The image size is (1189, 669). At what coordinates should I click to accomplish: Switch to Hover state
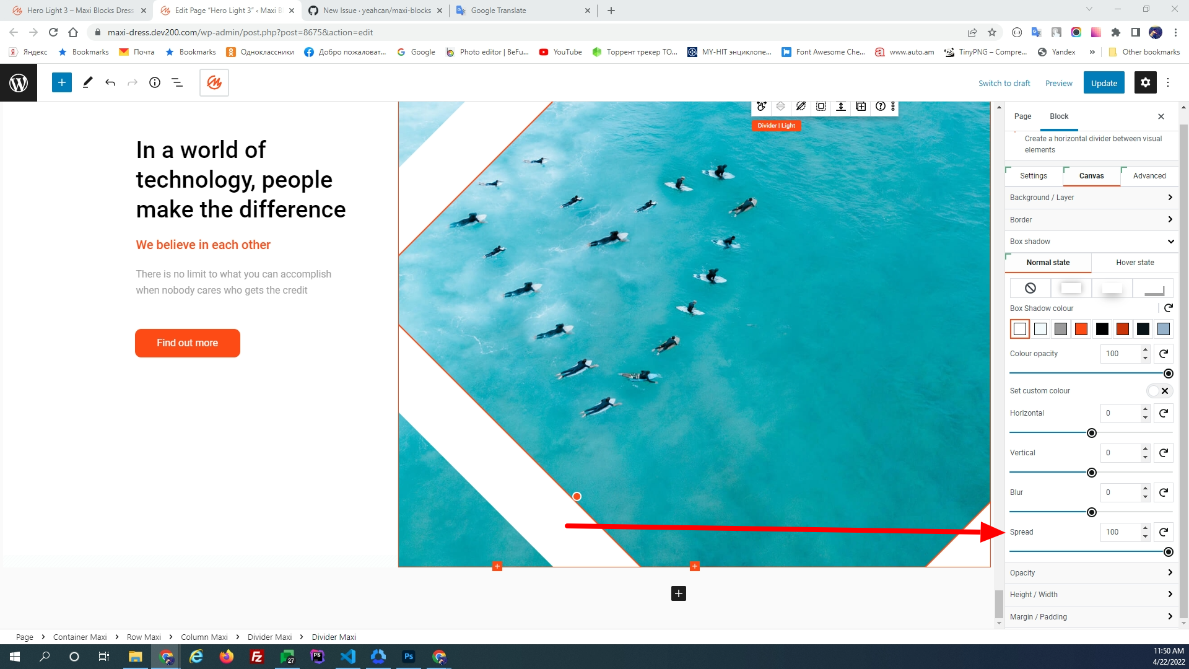(x=1135, y=263)
